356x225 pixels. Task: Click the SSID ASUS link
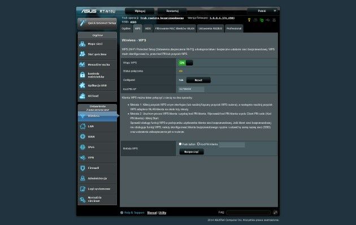[x=133, y=22]
